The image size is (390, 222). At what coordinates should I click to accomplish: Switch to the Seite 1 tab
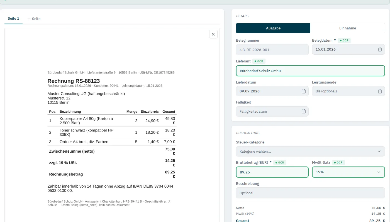pos(13,19)
